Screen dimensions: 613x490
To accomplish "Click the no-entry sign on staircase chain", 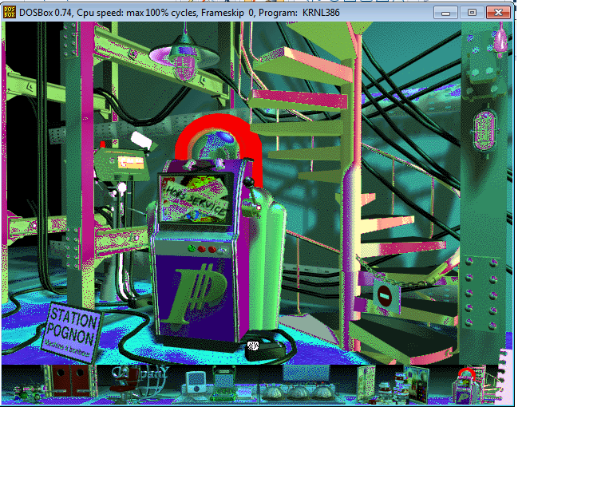I will click(385, 296).
